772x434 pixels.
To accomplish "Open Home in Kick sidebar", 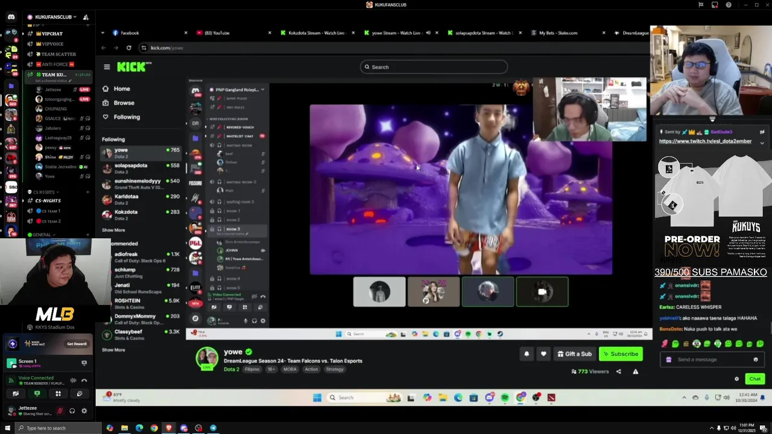I will (x=121, y=89).
